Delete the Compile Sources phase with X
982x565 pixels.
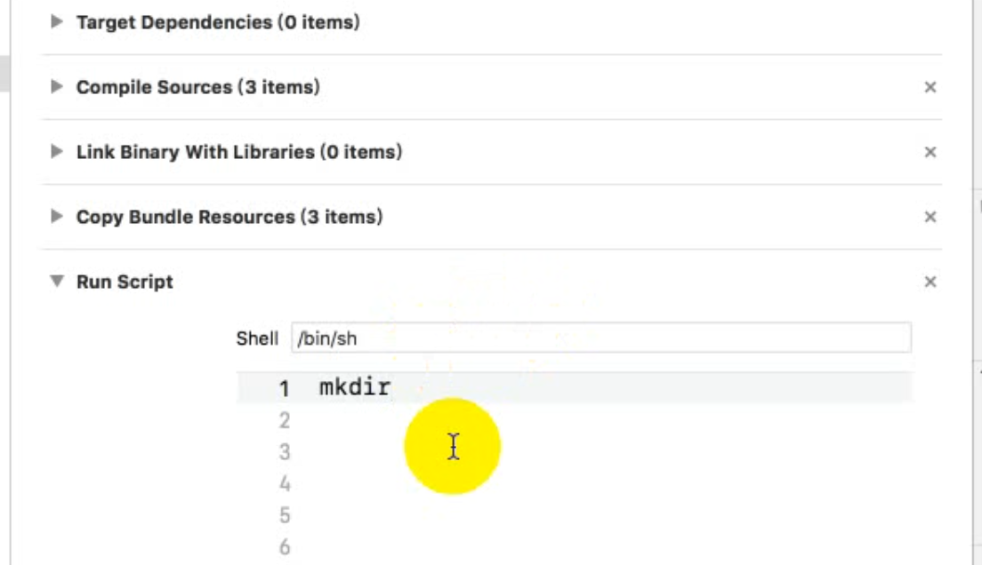tap(930, 87)
